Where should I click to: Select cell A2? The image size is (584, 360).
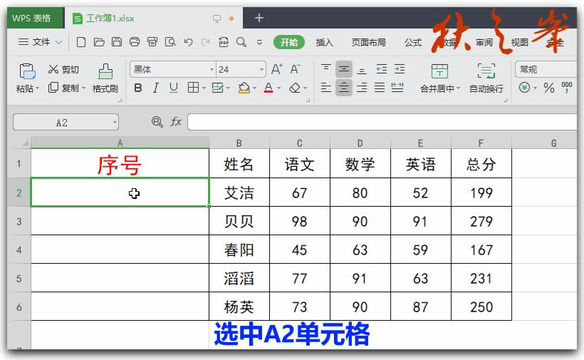[120, 192]
